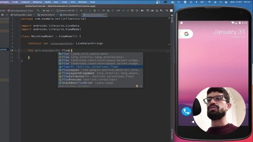
Task: Click the macOS Bluetooth menu bar icon
Action: (x=196, y=2)
